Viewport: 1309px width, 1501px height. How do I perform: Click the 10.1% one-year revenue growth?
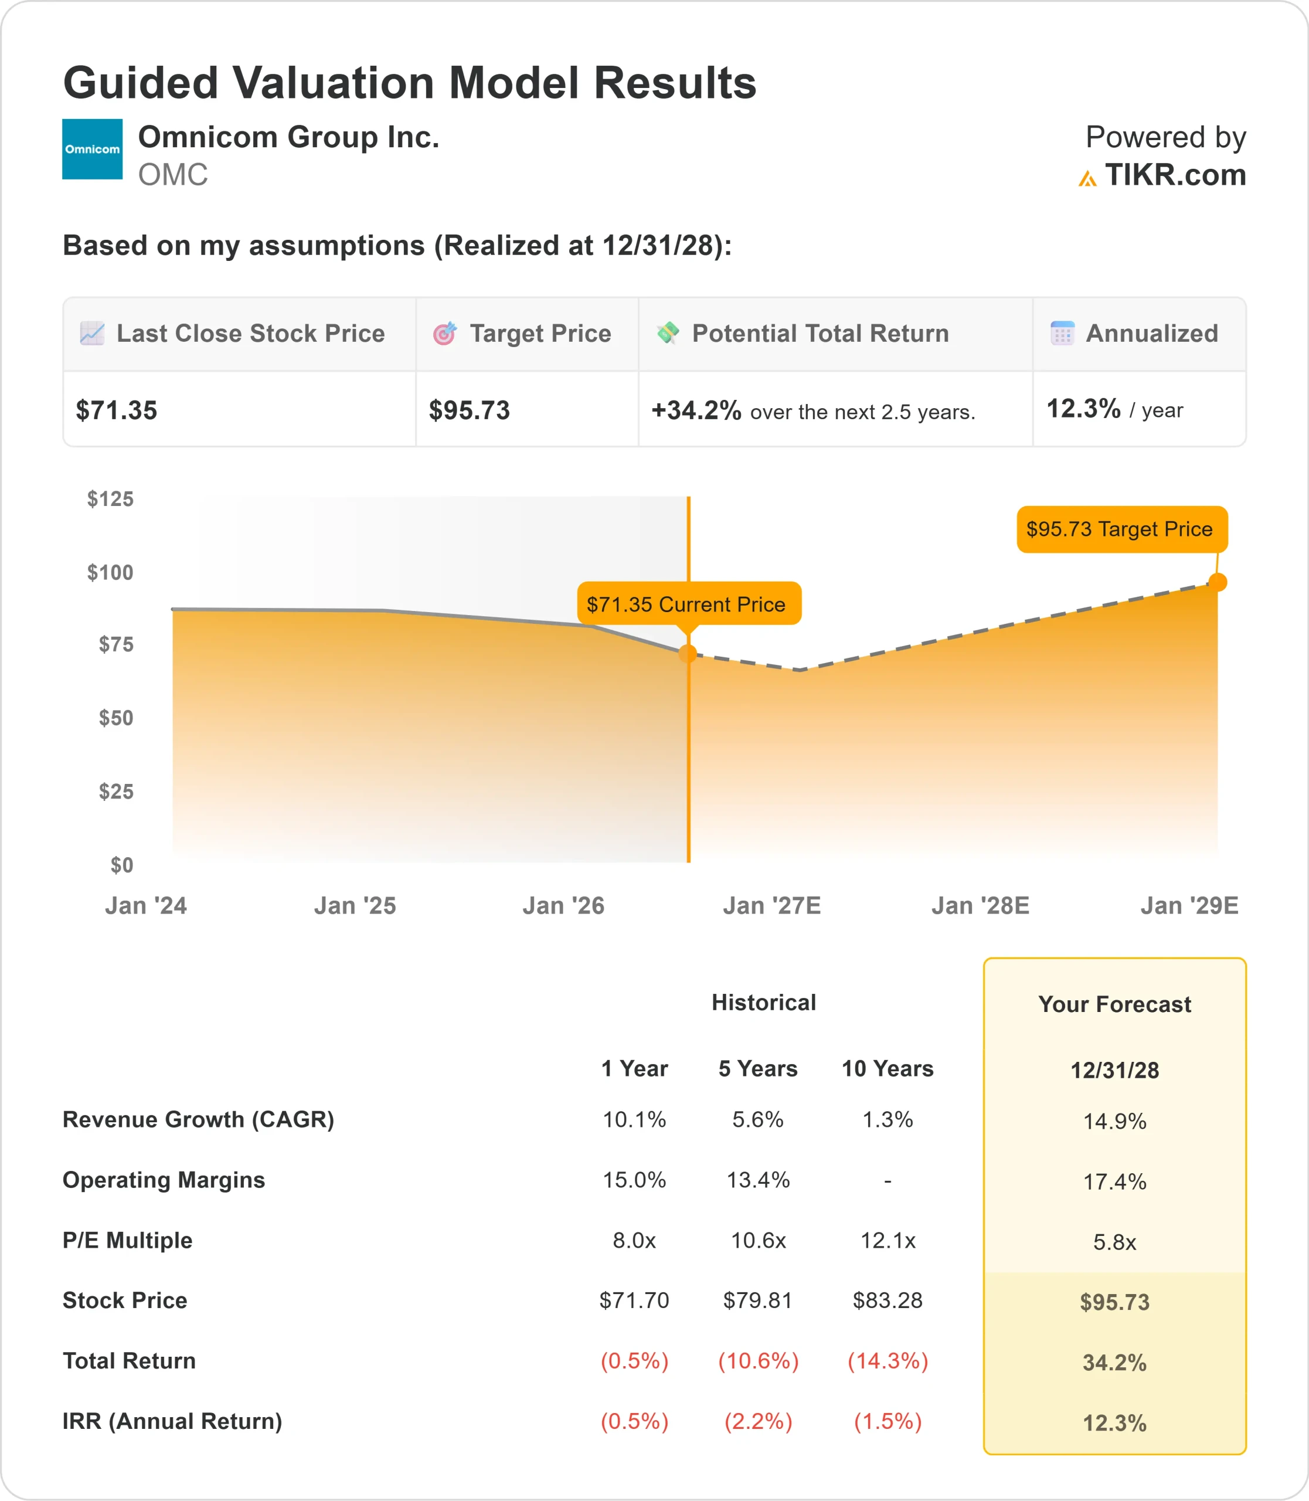pyautogui.click(x=634, y=1119)
